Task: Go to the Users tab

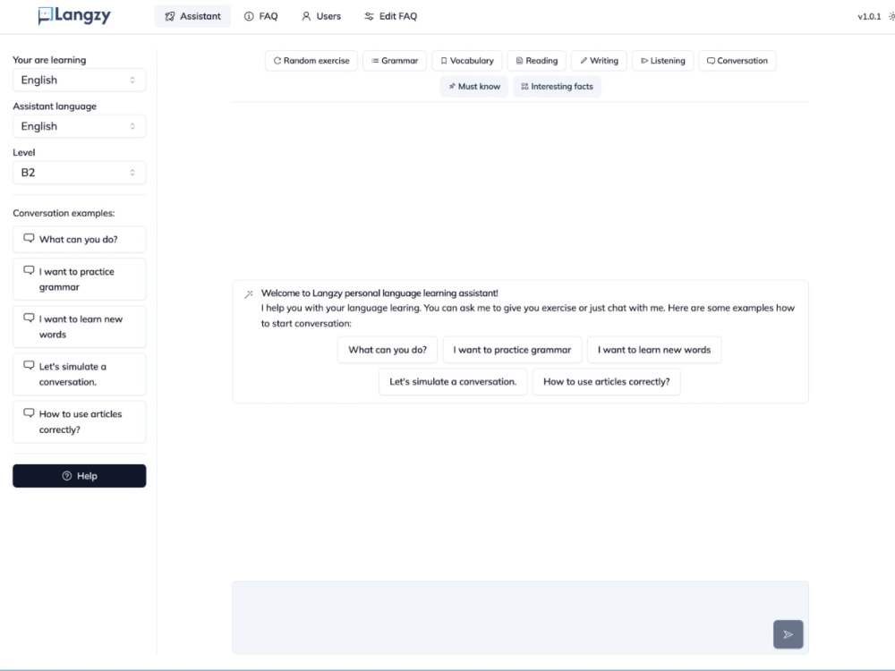Action: tap(320, 16)
